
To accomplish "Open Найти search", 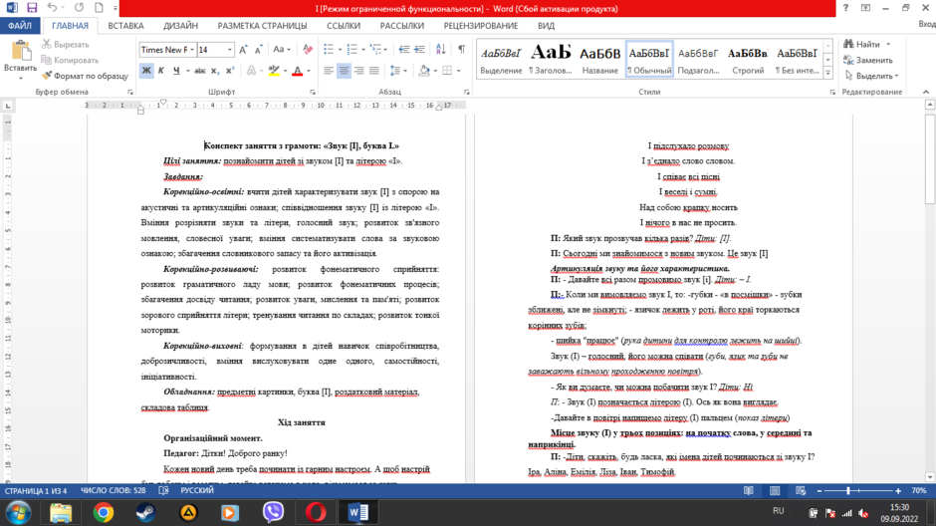I will [862, 44].
